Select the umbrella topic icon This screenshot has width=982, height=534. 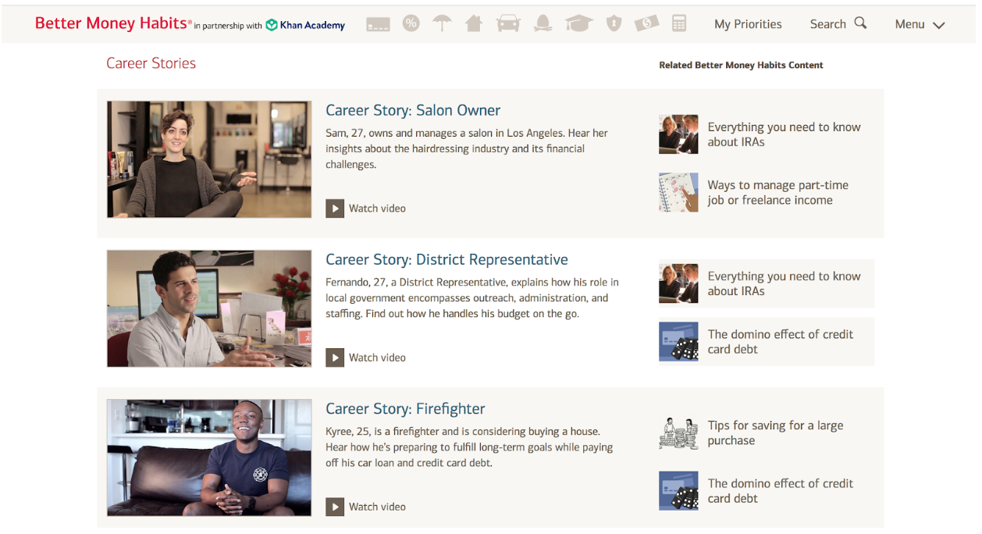click(442, 23)
